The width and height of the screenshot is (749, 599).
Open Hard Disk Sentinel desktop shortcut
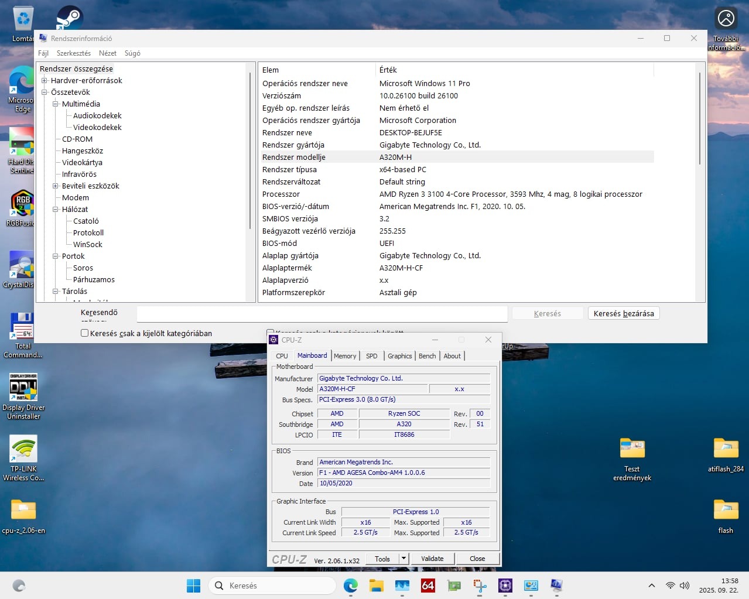(x=22, y=150)
